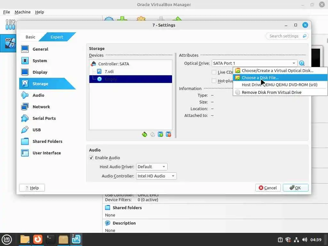This screenshot has width=328, height=246.
Task: Click the VirtualBox Tools icon in manager window
Action: tap(10, 24)
